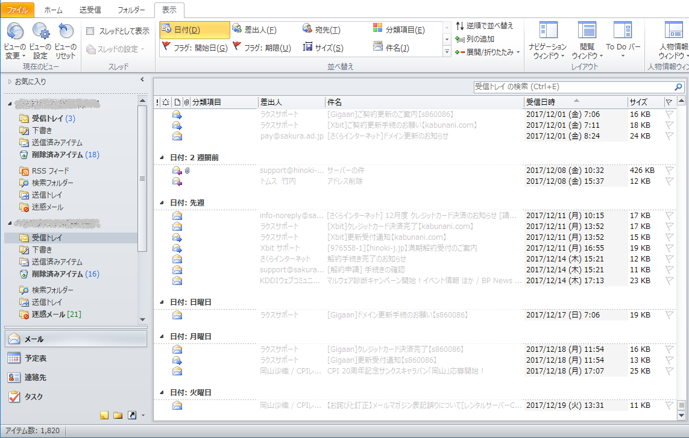Open ビューの設定 (View Settings) icon
This screenshot has width=689, height=438.
click(x=40, y=31)
